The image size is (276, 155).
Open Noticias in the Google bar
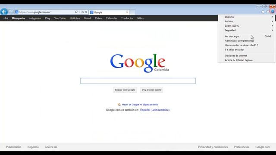75,18
